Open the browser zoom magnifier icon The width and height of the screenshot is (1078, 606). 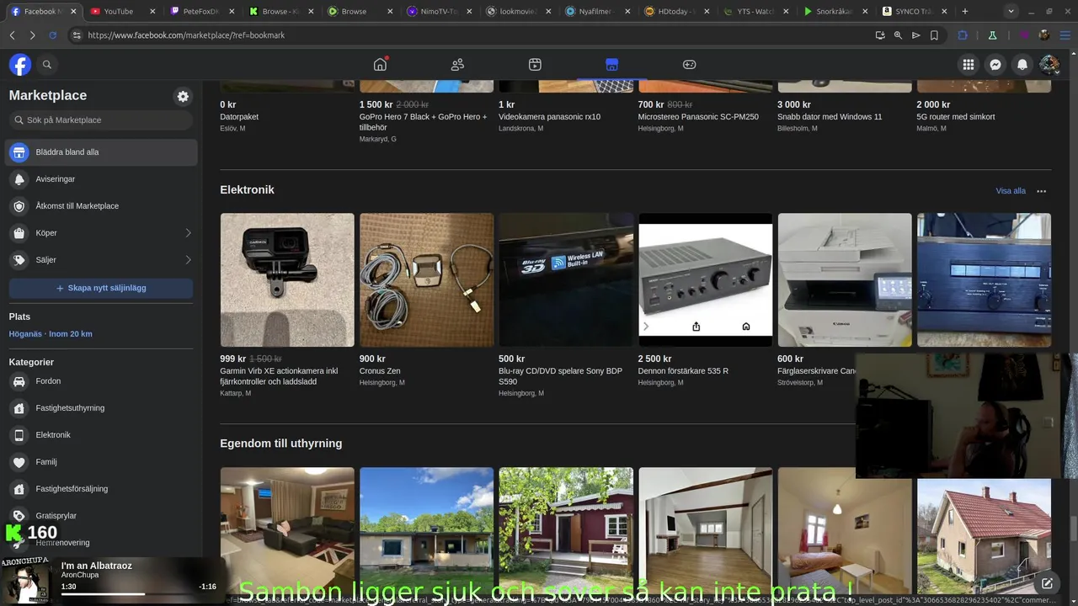pos(898,35)
